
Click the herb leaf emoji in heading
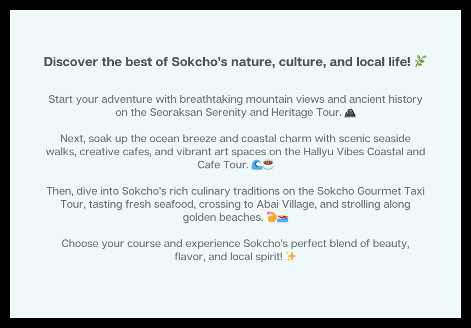coord(421,62)
